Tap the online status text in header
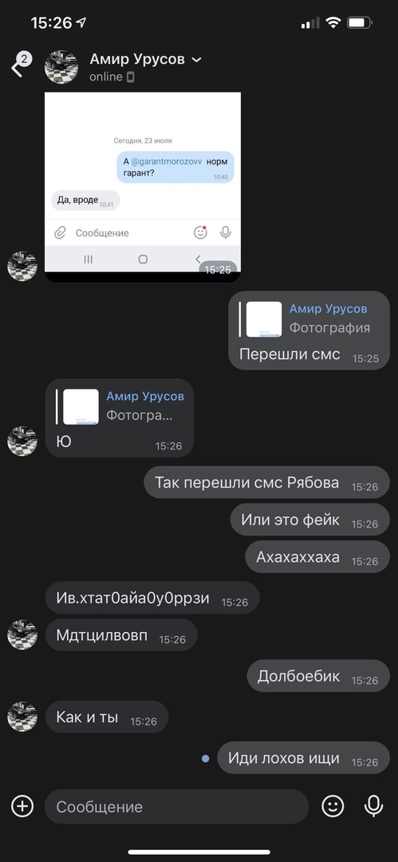The width and height of the screenshot is (398, 862). coord(106,77)
